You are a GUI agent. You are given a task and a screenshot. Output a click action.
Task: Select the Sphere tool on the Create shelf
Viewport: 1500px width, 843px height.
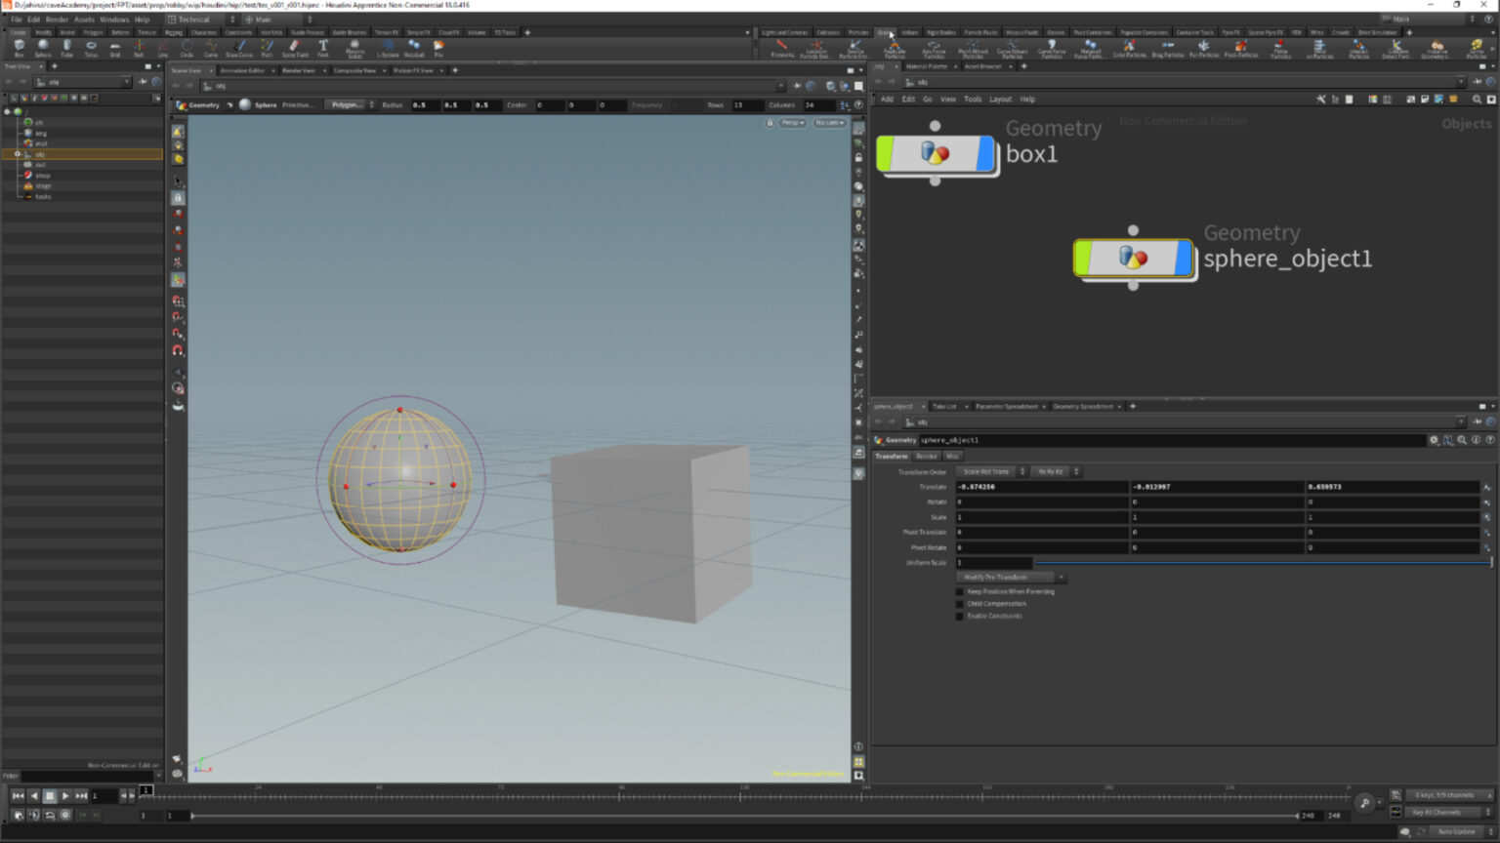tap(43, 47)
